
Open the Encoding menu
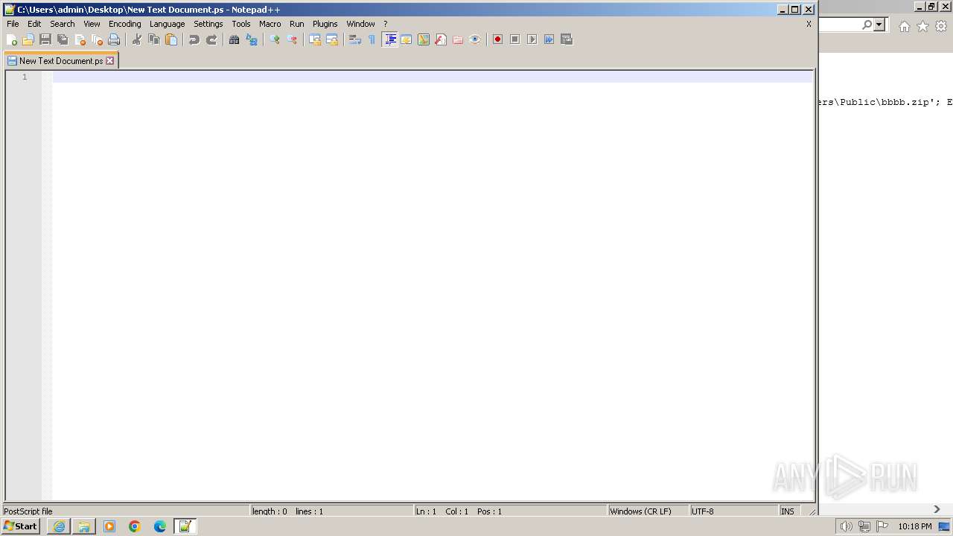coord(124,24)
